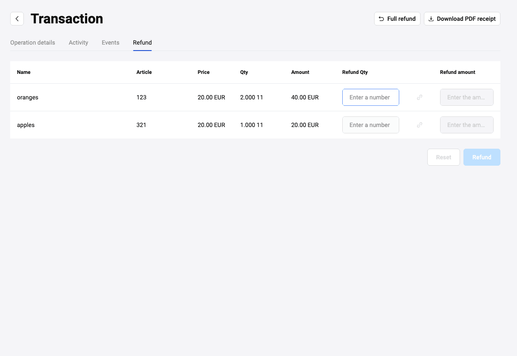This screenshot has width=517, height=356.
Task: Click oranges price 20.00 EUR
Action: click(211, 97)
